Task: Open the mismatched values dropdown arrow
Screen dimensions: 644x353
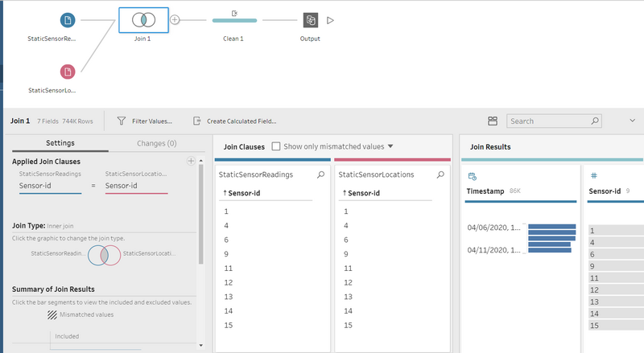Action: [390, 146]
